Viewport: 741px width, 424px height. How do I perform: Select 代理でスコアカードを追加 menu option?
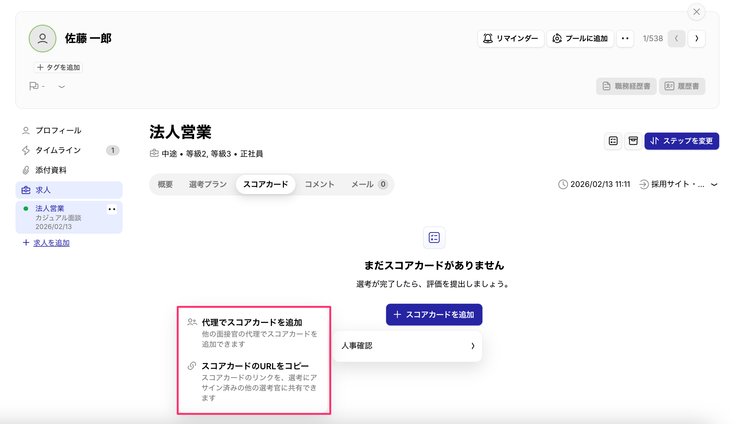[x=252, y=322]
